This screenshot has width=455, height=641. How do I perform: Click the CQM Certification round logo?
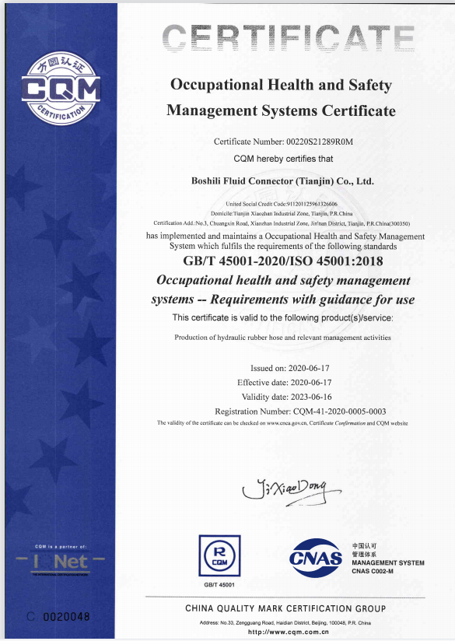pos(61,89)
